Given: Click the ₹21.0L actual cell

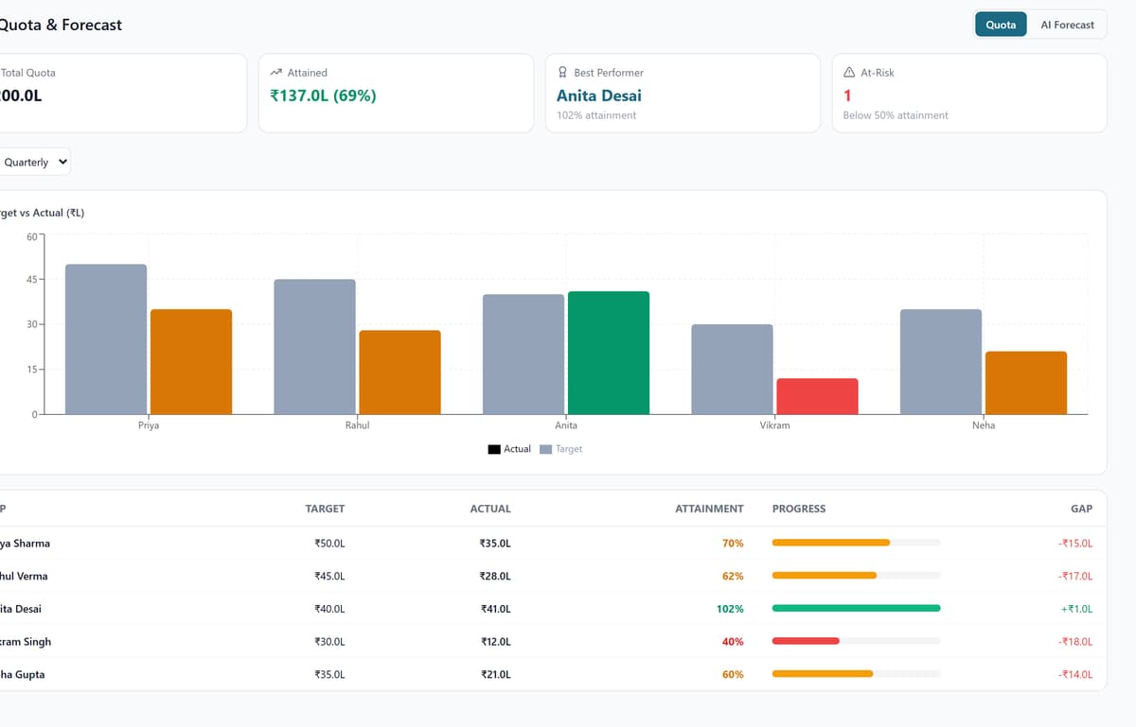Looking at the screenshot, I should coord(495,674).
